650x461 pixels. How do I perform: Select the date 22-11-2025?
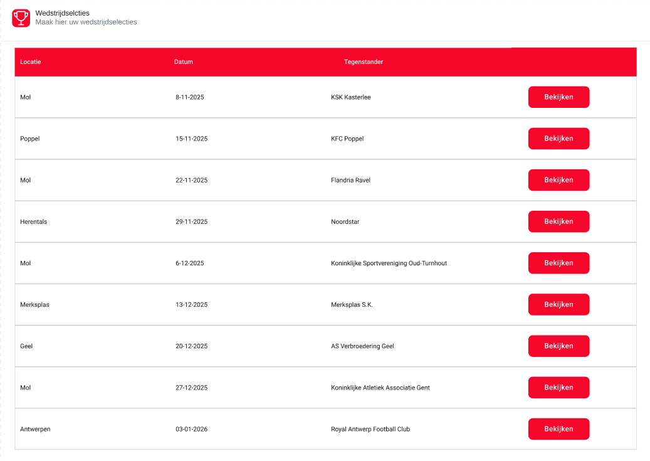[191, 180]
